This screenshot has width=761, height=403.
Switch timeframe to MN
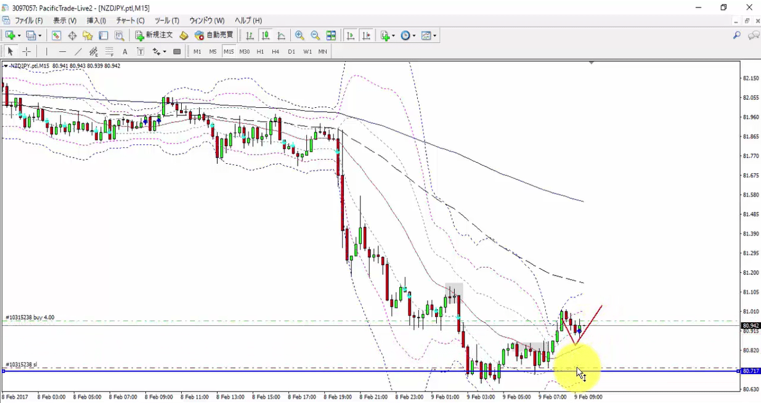tap(323, 52)
